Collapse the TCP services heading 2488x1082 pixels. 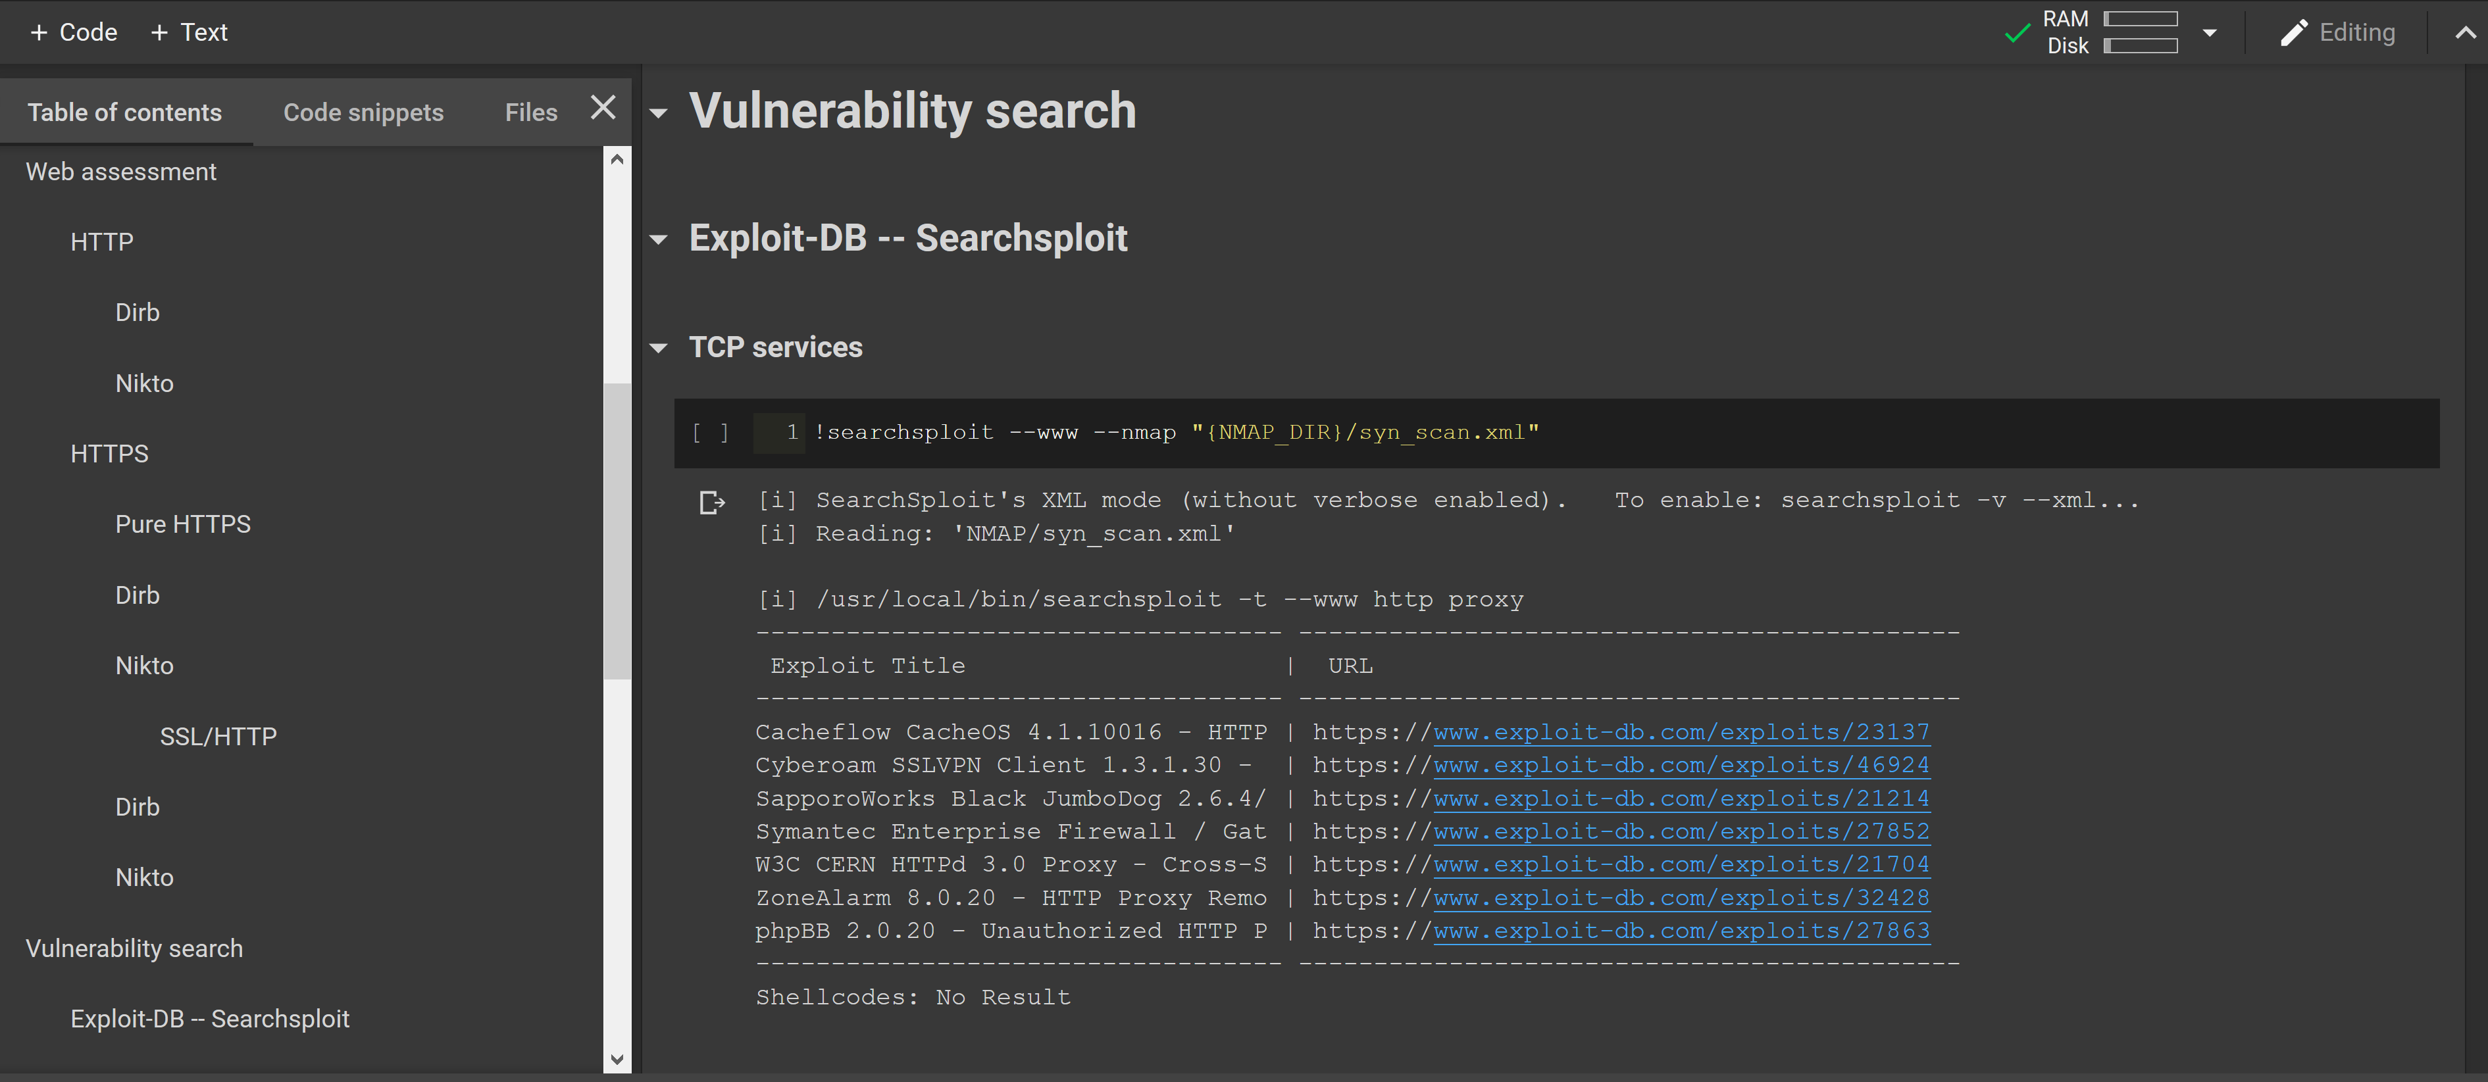coord(659,349)
